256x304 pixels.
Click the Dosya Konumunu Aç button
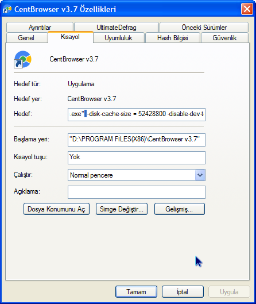click(x=56, y=209)
